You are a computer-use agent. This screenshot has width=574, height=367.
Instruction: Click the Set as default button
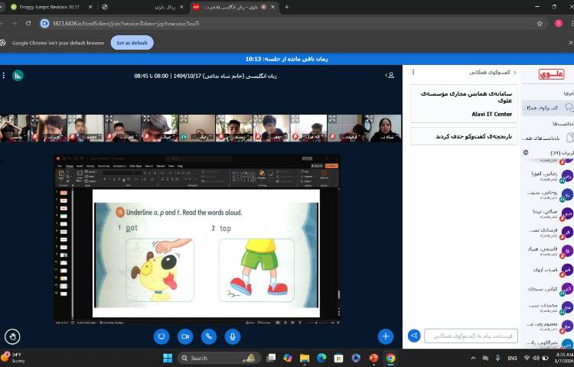pos(132,43)
